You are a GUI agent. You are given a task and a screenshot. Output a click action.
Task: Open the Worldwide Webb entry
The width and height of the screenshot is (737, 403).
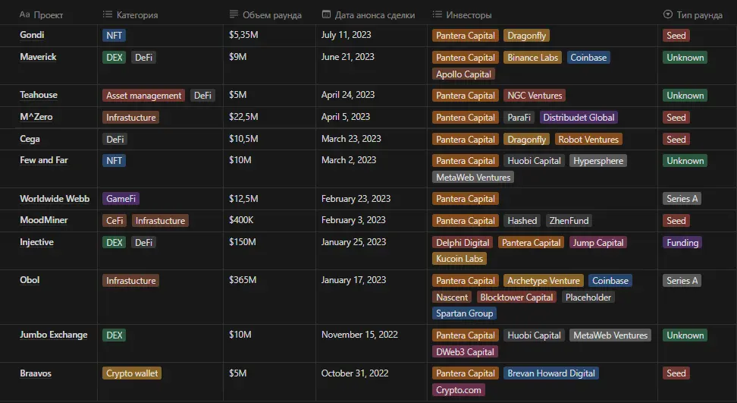click(55, 199)
